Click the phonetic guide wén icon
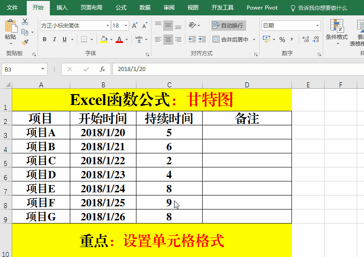 pyautogui.click(x=139, y=39)
